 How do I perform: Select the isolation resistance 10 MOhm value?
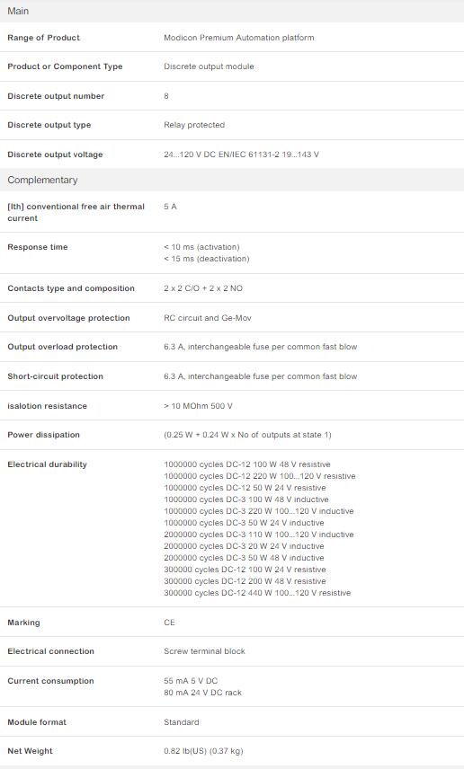tap(199, 406)
